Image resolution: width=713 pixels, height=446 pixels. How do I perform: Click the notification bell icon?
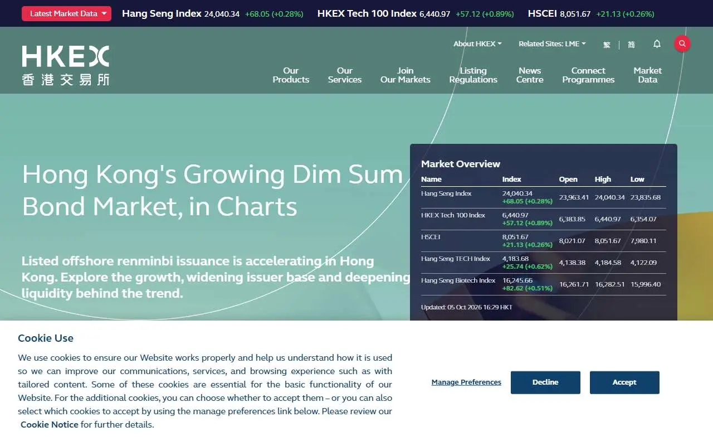(657, 43)
